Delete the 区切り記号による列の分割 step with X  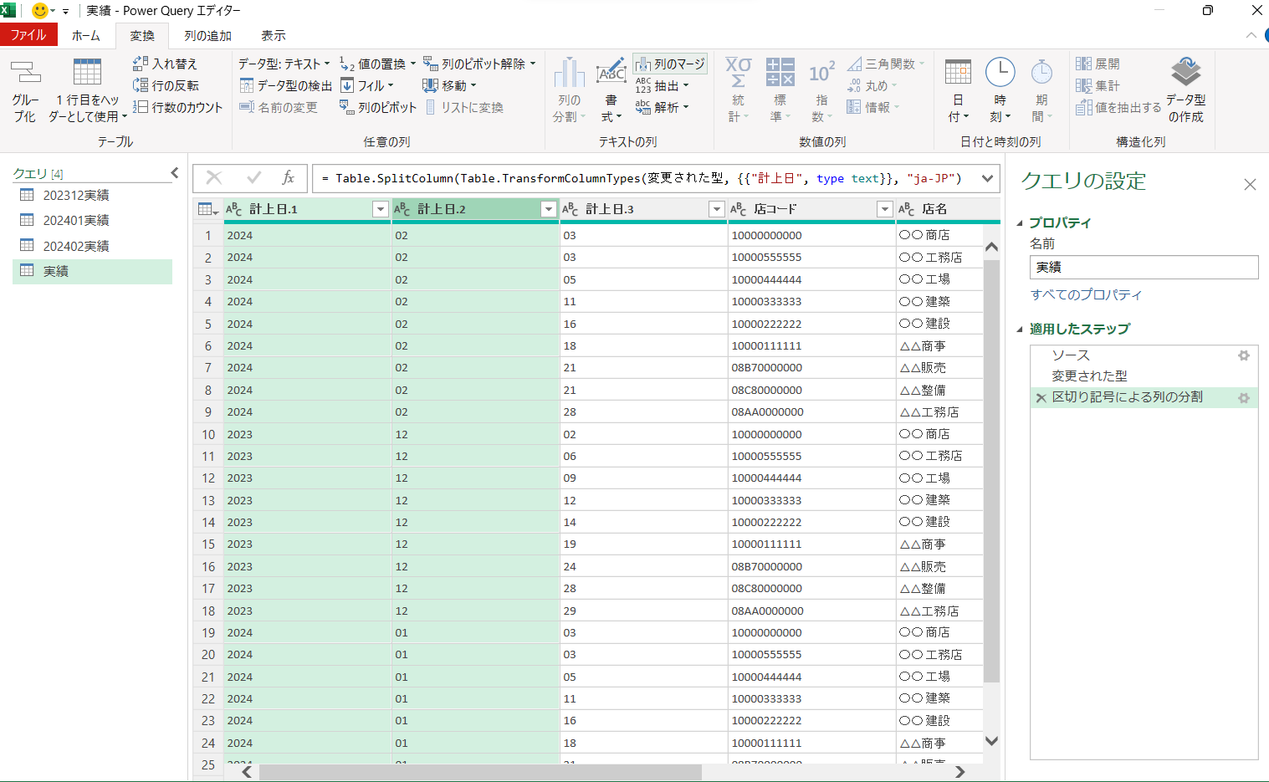point(1041,398)
